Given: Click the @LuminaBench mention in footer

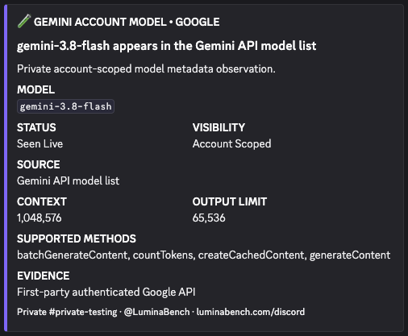Looking at the screenshot, I should pyautogui.click(x=156, y=312).
